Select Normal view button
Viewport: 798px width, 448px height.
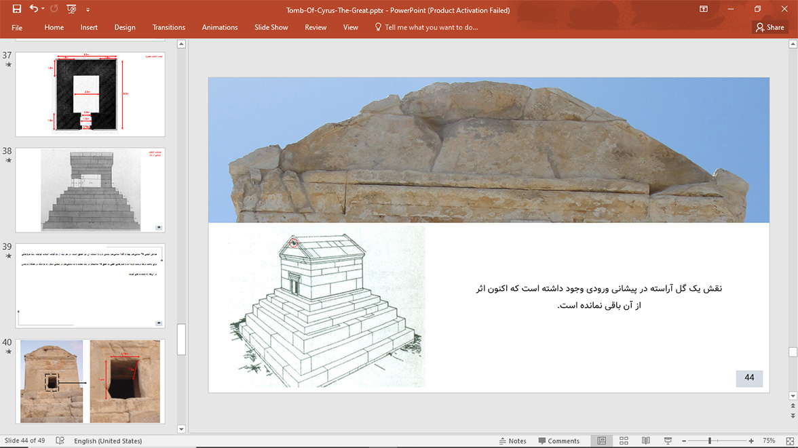click(x=601, y=441)
